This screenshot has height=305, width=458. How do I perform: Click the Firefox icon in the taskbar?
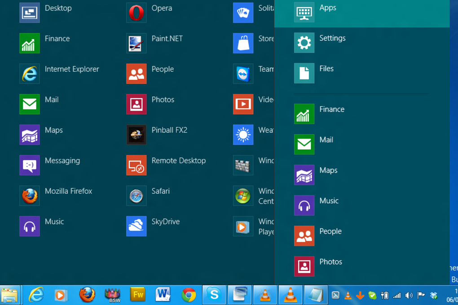pos(87,295)
